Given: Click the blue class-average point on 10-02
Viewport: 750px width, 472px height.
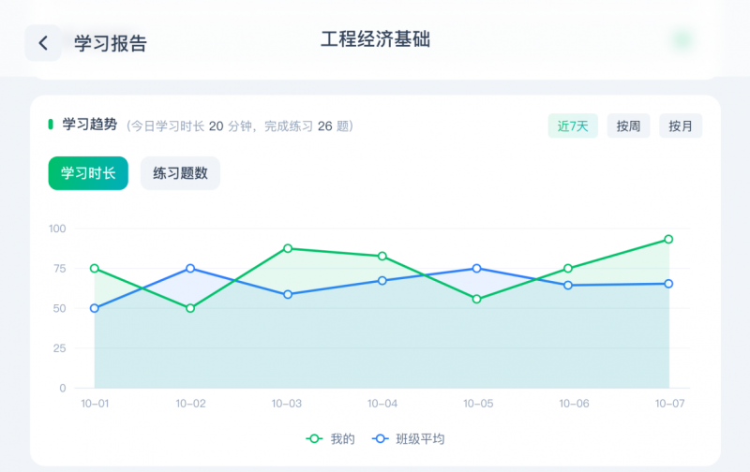Looking at the screenshot, I should pyautogui.click(x=190, y=269).
